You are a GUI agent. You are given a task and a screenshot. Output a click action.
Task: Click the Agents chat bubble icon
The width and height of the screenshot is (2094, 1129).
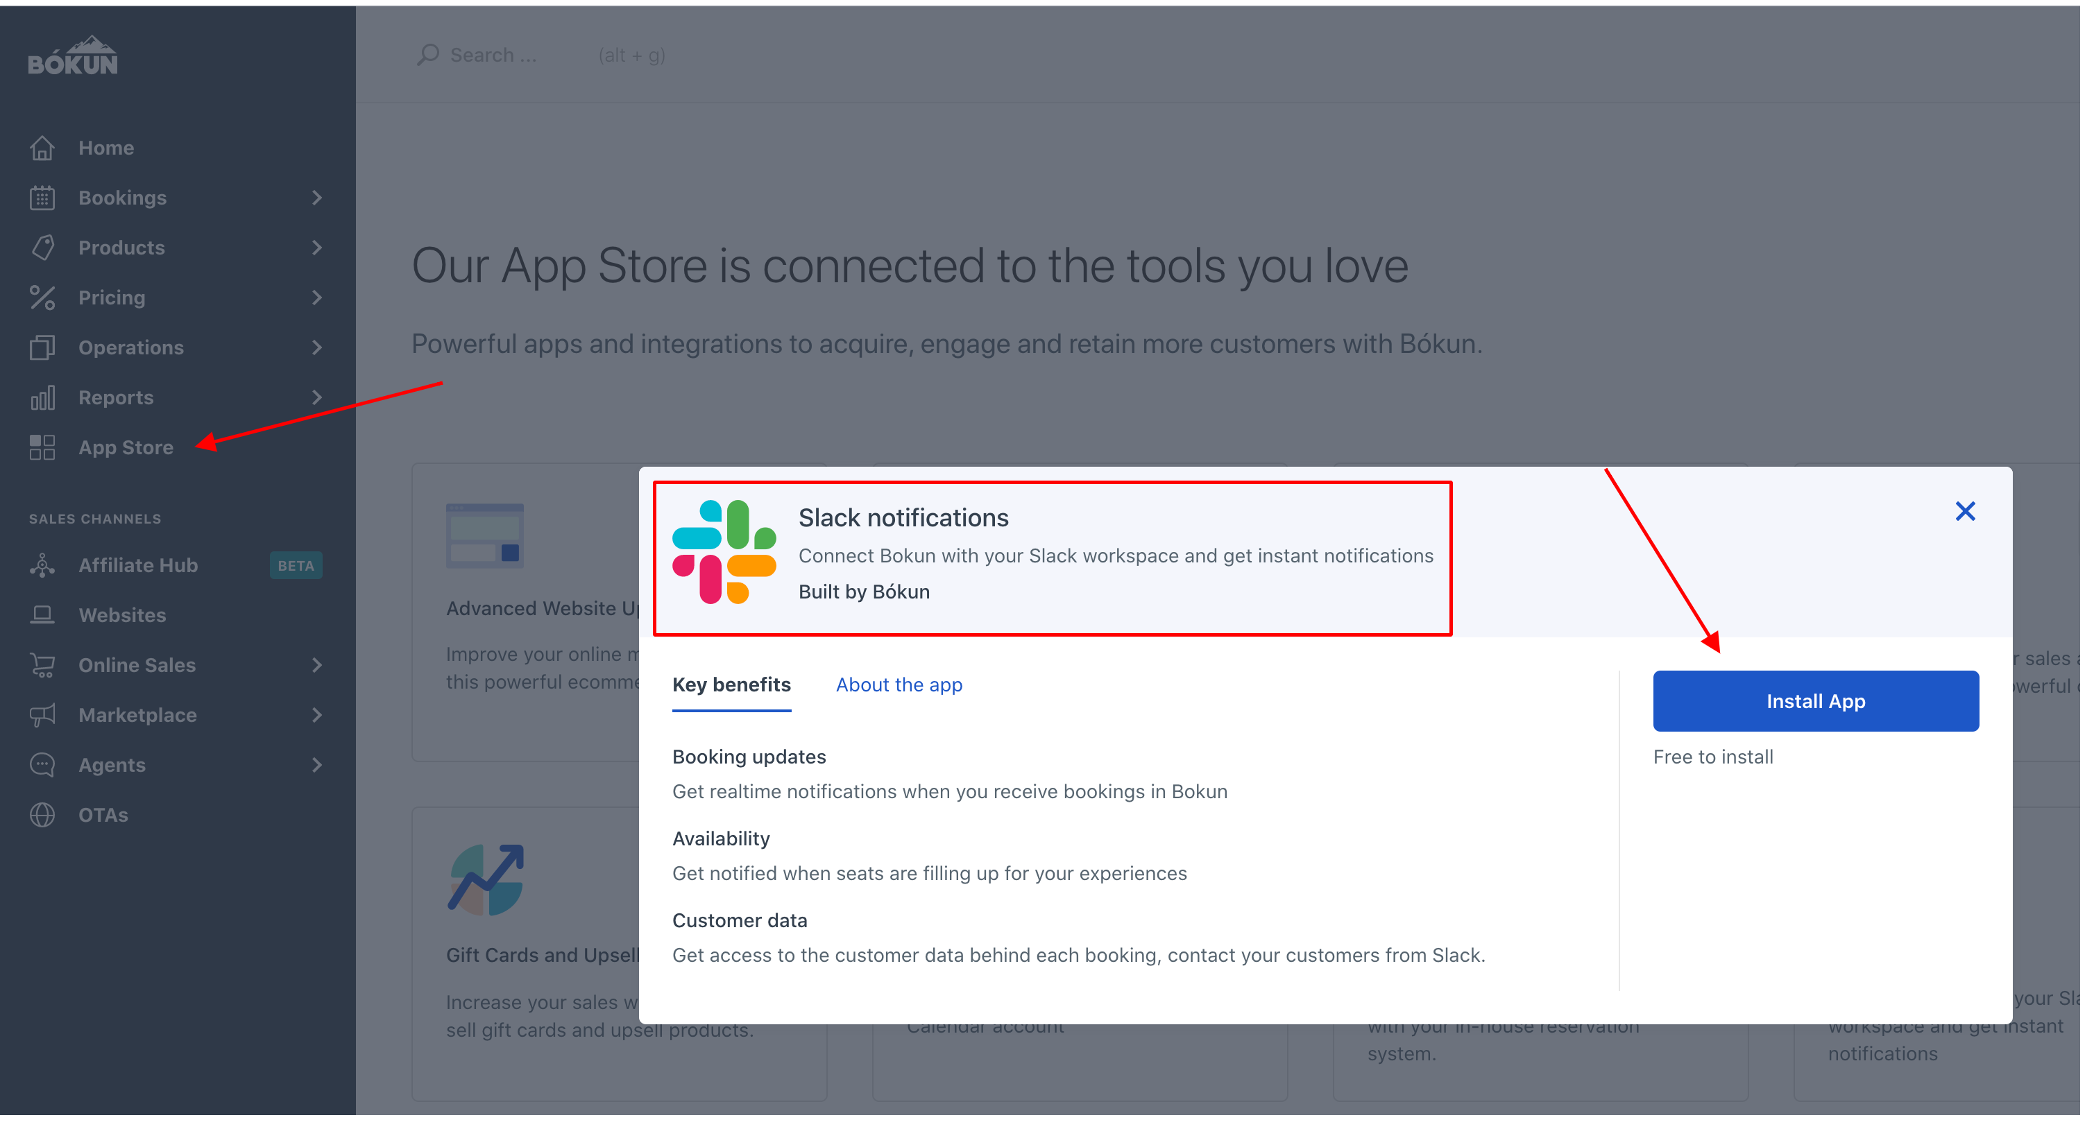click(x=42, y=770)
